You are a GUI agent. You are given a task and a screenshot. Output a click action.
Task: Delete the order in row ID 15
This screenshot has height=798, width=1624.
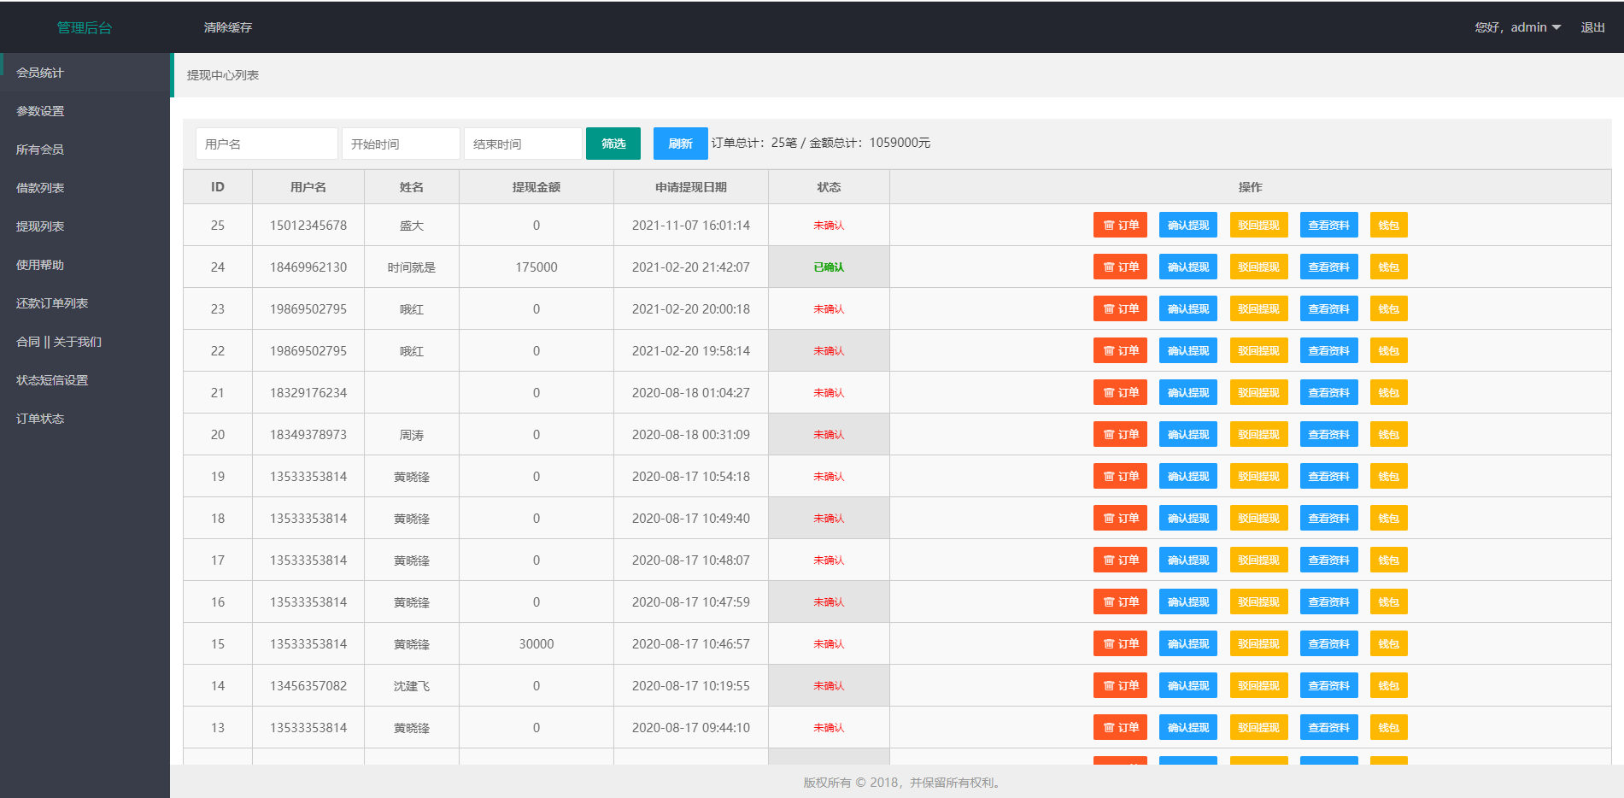(x=1120, y=644)
